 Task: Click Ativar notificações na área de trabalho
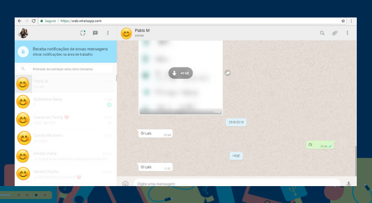click(x=63, y=55)
